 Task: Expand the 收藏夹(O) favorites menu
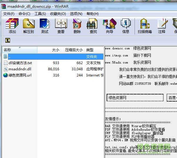point(58,14)
